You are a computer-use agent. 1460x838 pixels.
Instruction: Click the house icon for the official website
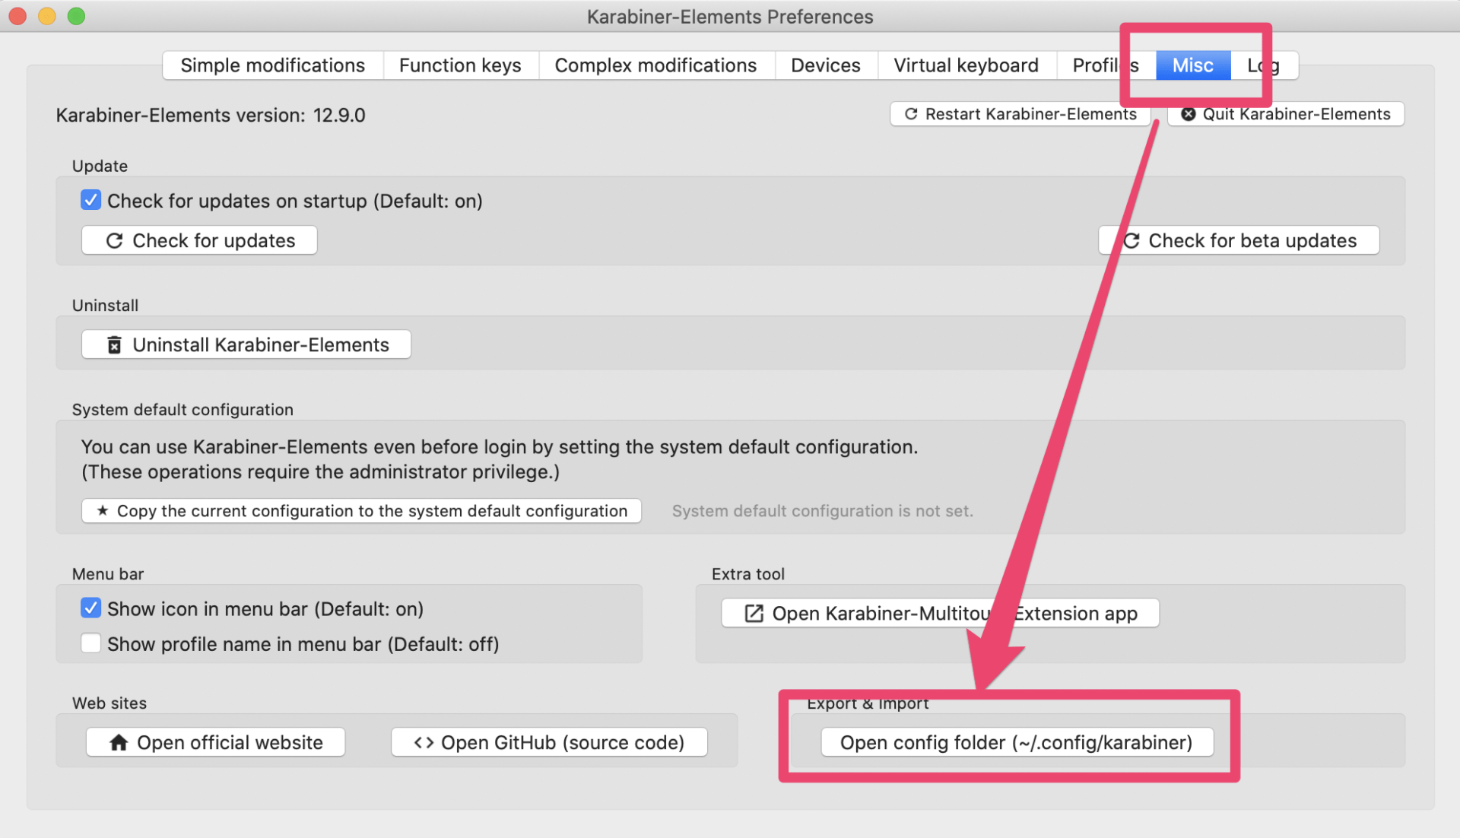point(119,743)
